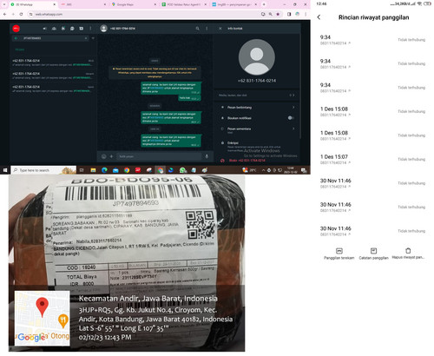Click Windows taskbar search box

tap(43, 170)
